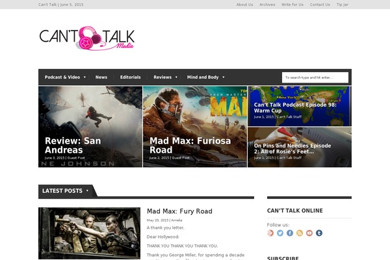
Task: Open the Mind and Body menu
Action: 203,77
